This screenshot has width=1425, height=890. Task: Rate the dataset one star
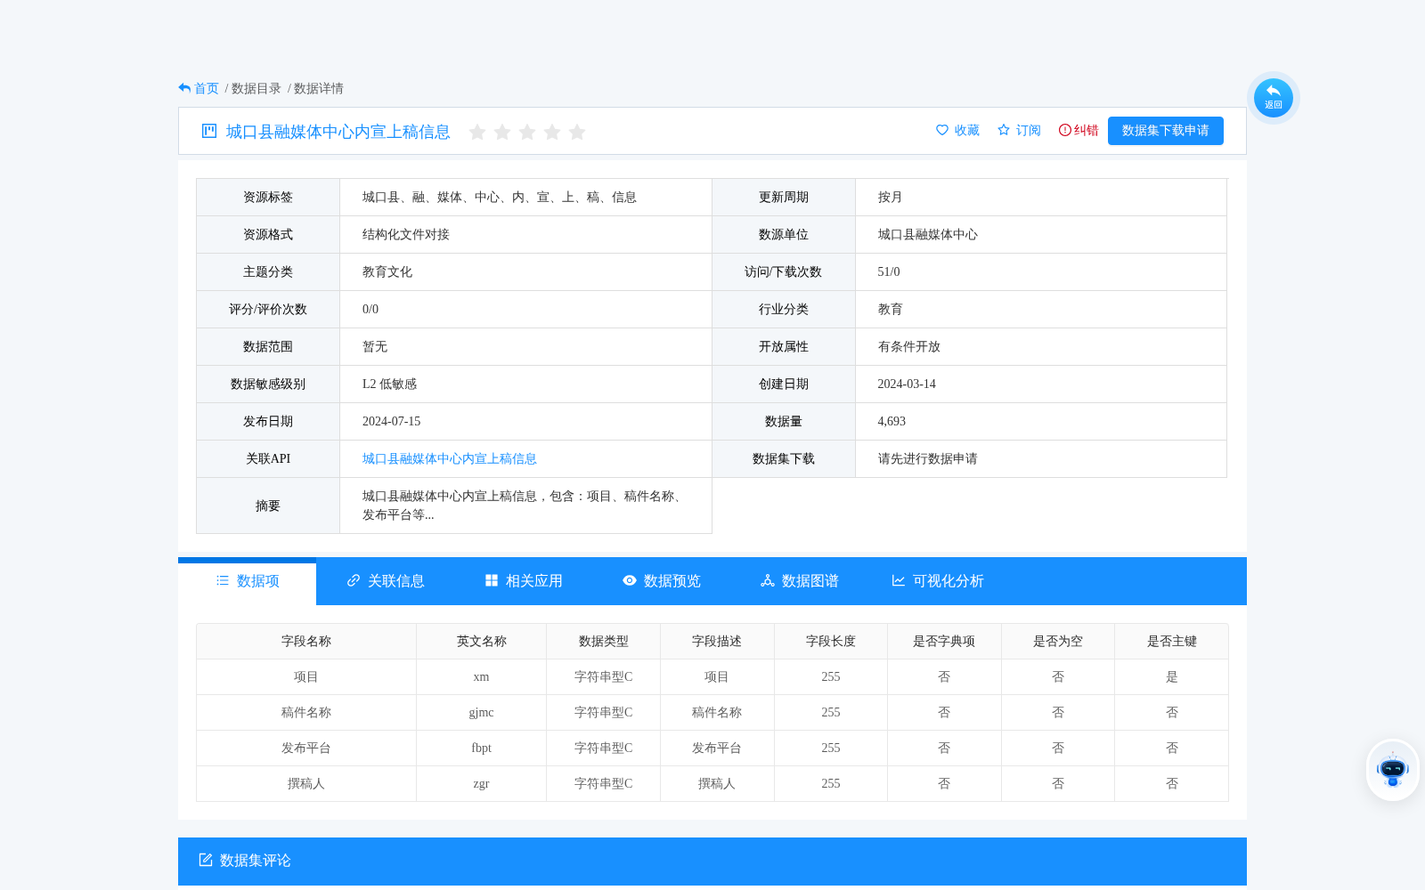click(477, 132)
